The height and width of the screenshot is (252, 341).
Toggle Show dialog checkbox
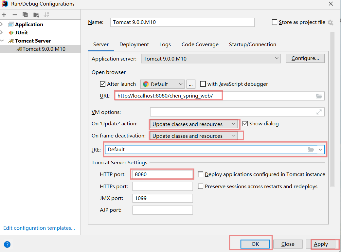tap(245, 124)
